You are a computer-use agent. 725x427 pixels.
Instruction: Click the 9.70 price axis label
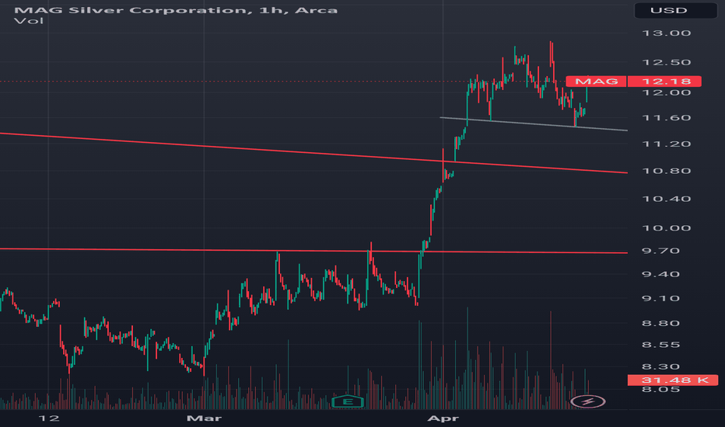click(x=660, y=251)
